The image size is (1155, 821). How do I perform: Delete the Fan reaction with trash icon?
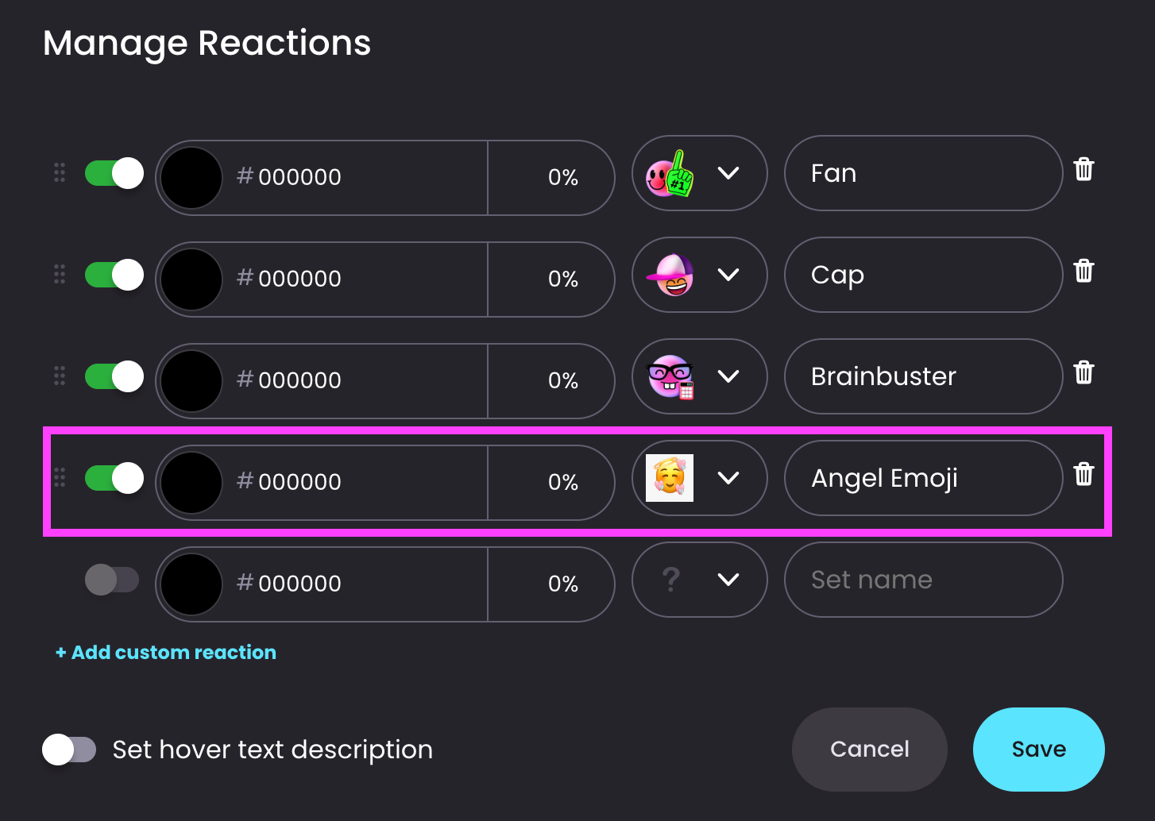click(1084, 170)
